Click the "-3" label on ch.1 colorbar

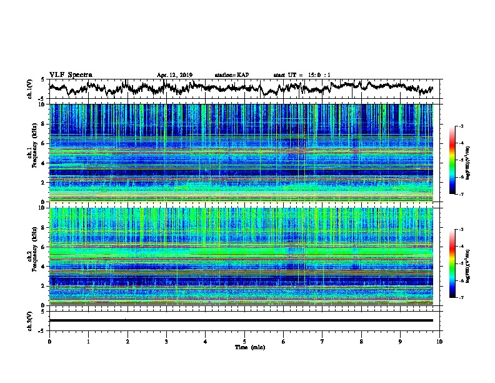pyautogui.click(x=461, y=126)
